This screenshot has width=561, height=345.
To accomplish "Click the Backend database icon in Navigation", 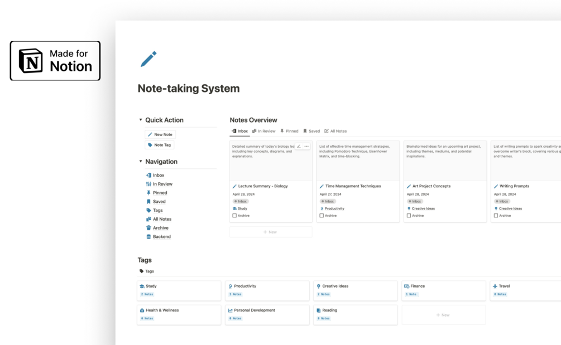I will pos(148,236).
